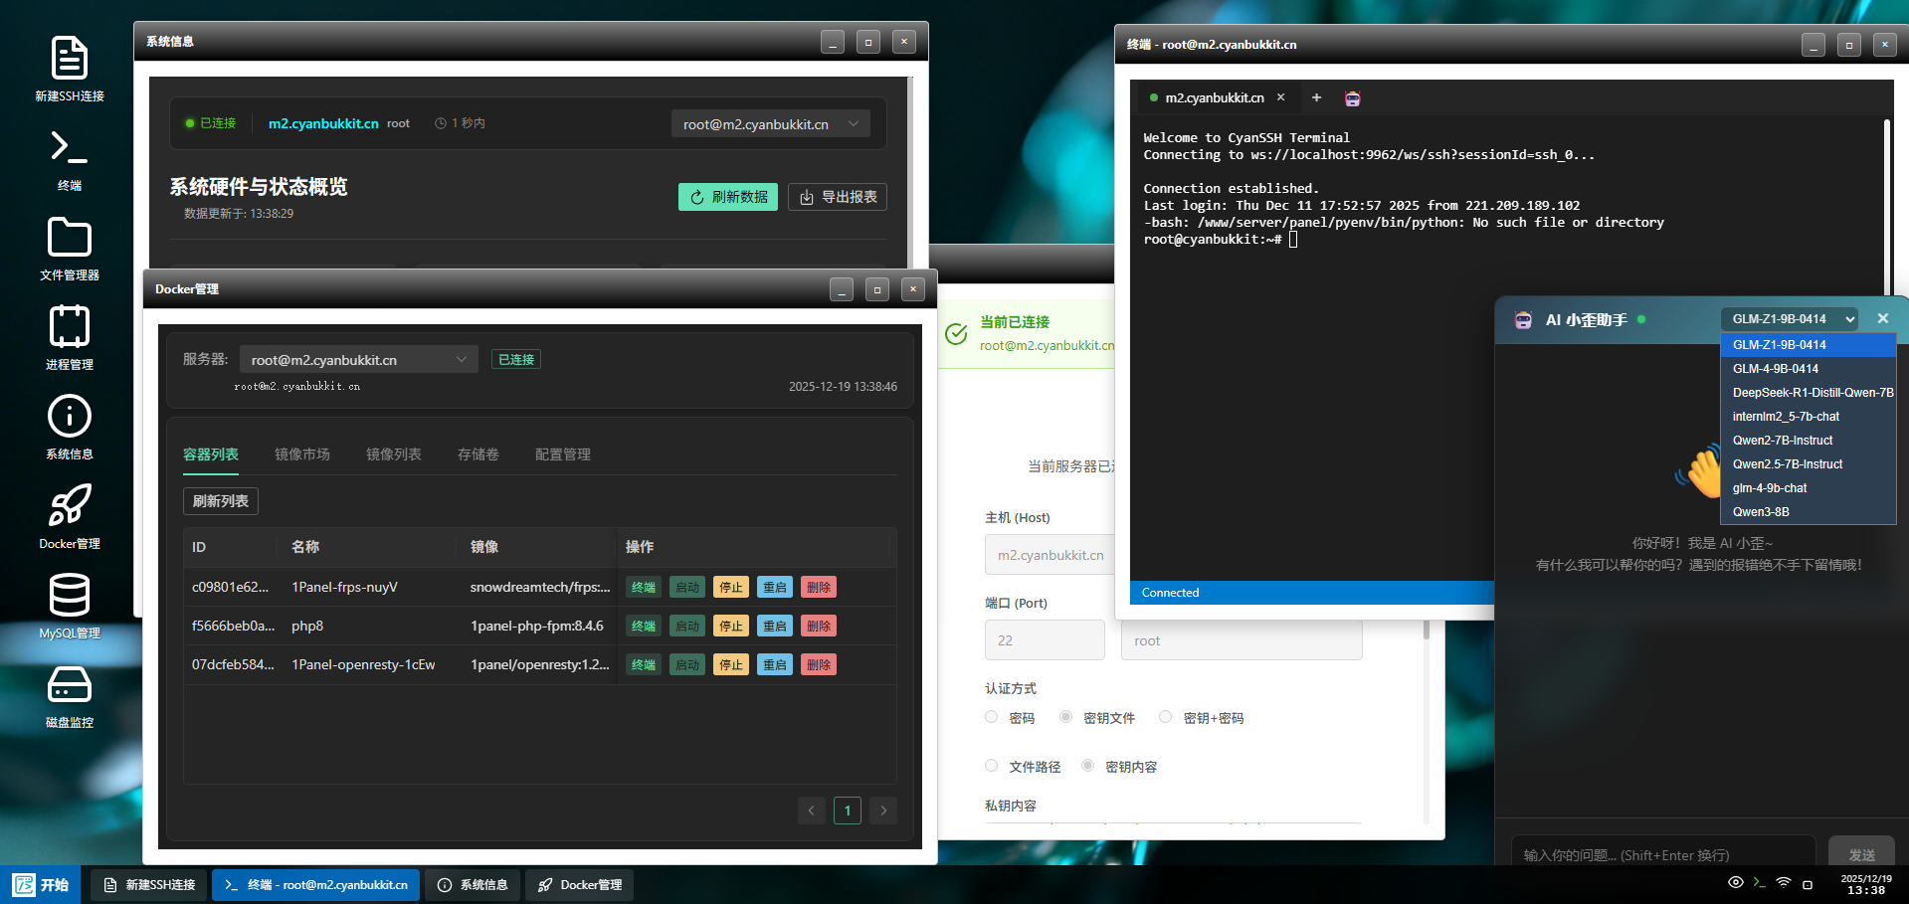Open the 磁盘监控 desktop icon
The height and width of the screenshot is (904, 1909).
click(69, 696)
